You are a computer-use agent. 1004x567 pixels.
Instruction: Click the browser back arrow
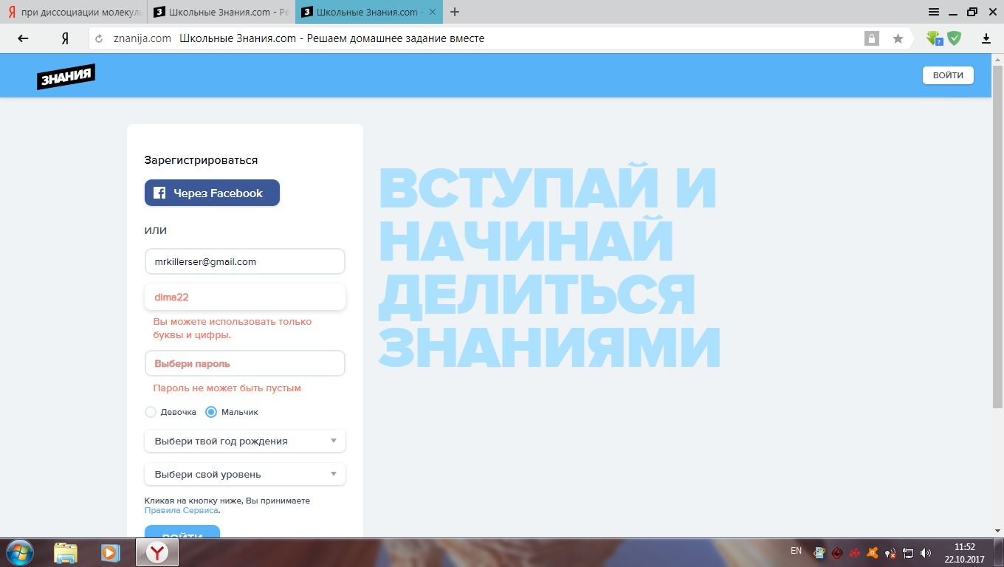[x=23, y=38]
